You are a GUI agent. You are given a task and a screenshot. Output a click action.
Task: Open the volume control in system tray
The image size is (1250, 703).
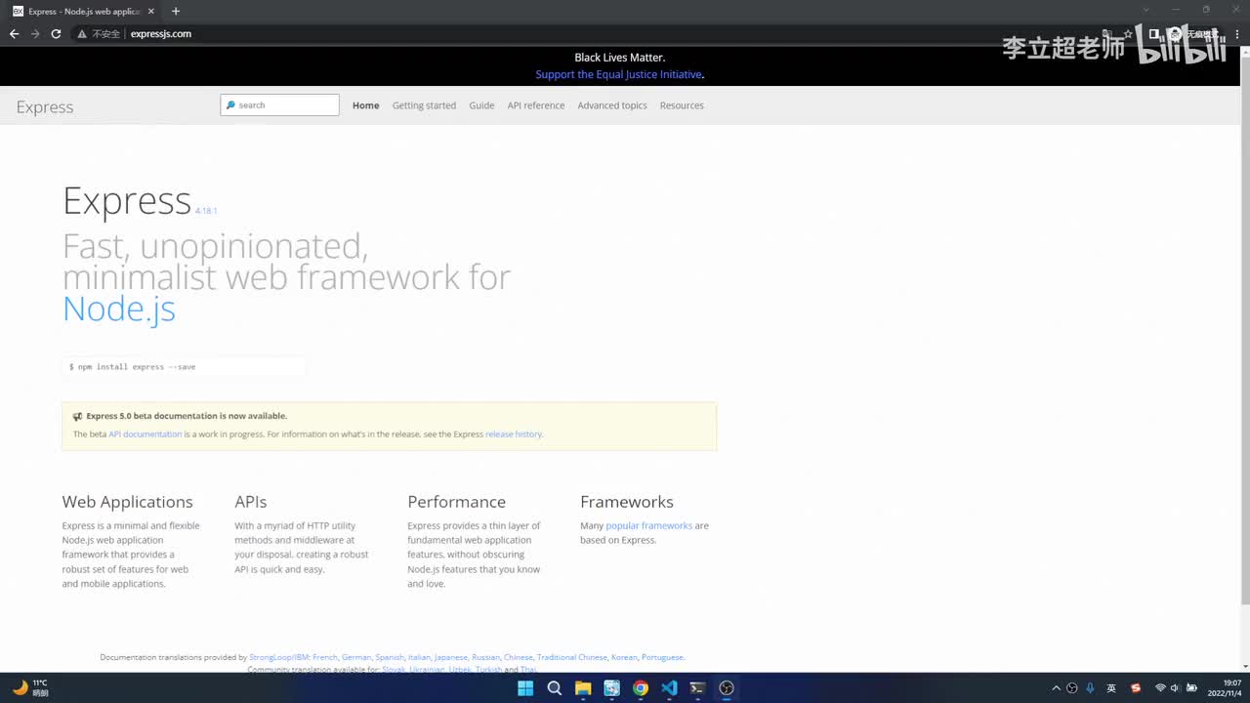[x=1175, y=688]
